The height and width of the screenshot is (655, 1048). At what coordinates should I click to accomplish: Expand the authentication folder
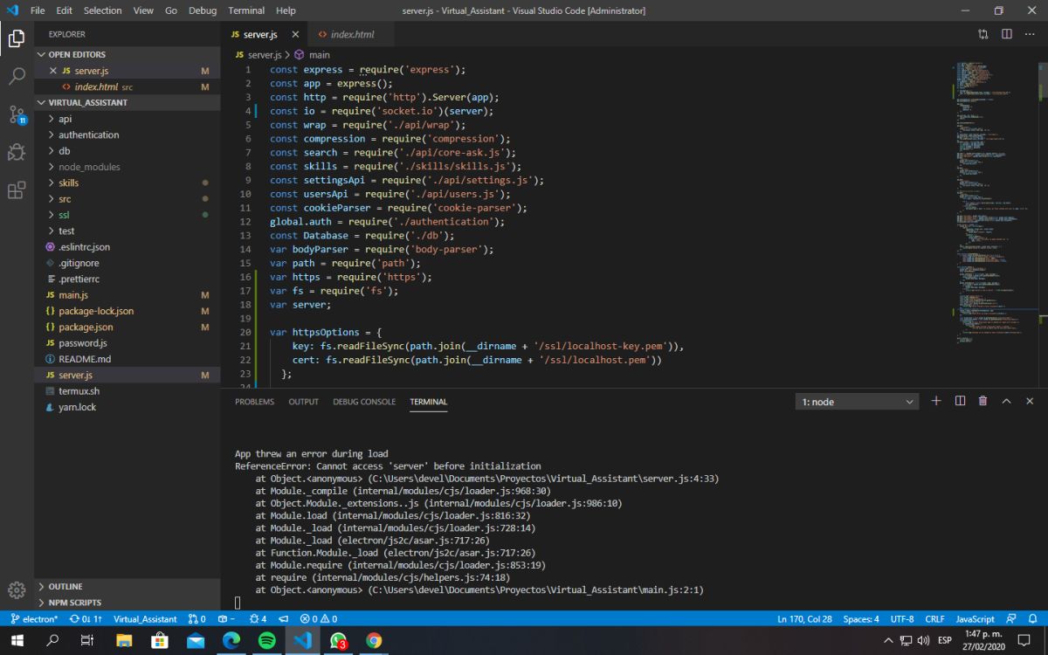coord(127,134)
